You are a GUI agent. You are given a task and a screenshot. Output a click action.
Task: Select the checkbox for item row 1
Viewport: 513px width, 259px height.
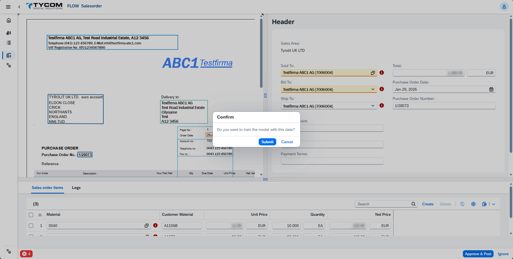pyautogui.click(x=31, y=226)
